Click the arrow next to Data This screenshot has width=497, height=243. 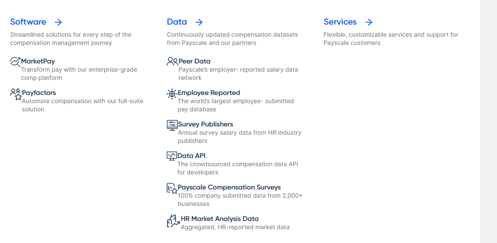(199, 22)
